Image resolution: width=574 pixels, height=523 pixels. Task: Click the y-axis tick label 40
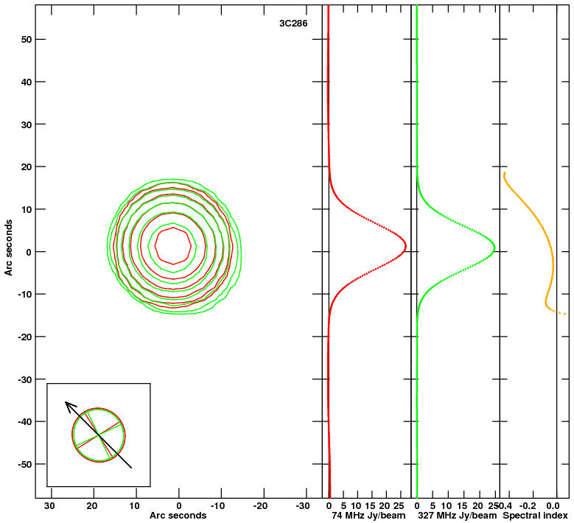point(27,82)
